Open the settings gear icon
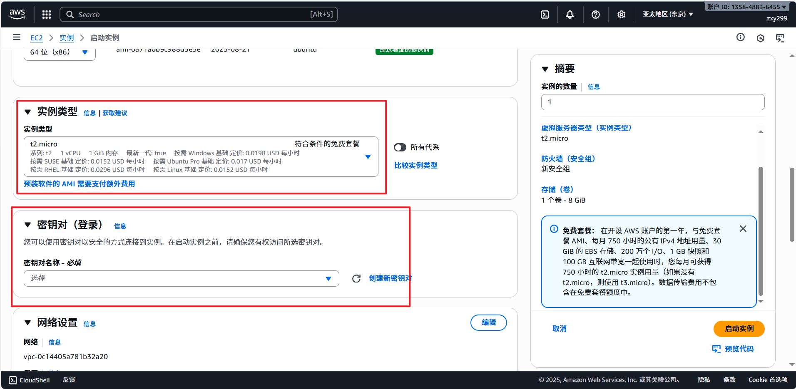Screen dimensions: 796x389 click(621, 15)
